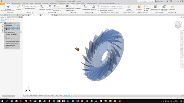Viewport: 184px width, 103px height.
Task: Click the browser search magnifier icon
Action: [20, 17]
